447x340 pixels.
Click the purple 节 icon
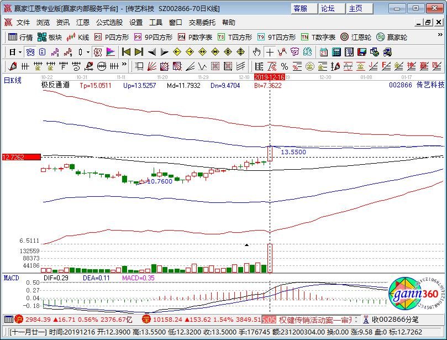coord(295,52)
